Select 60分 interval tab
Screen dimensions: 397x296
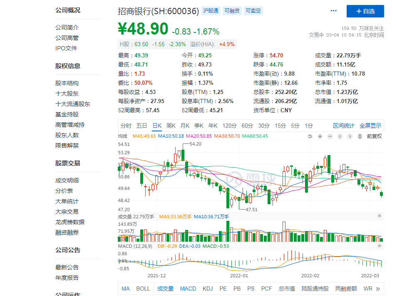click(247, 126)
